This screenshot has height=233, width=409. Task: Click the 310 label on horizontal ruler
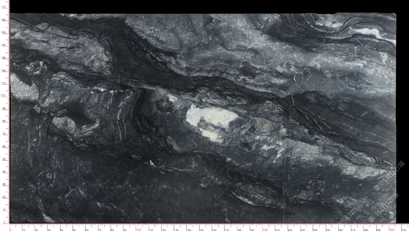point(404,230)
